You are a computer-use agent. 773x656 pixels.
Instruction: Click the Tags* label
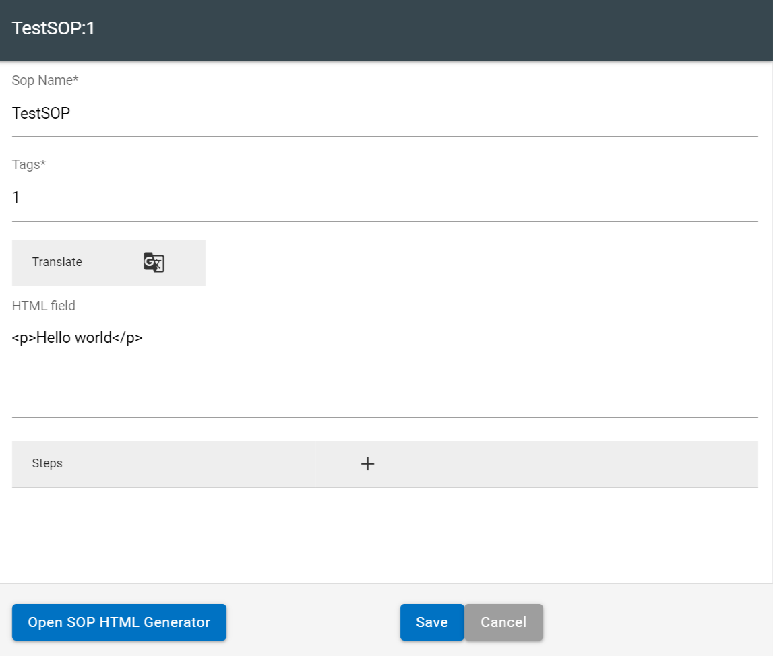click(x=28, y=164)
